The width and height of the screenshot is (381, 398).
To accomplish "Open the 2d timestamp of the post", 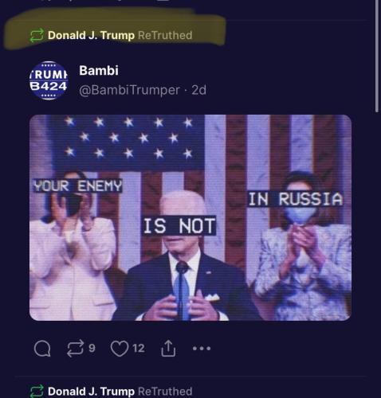I will tap(198, 90).
